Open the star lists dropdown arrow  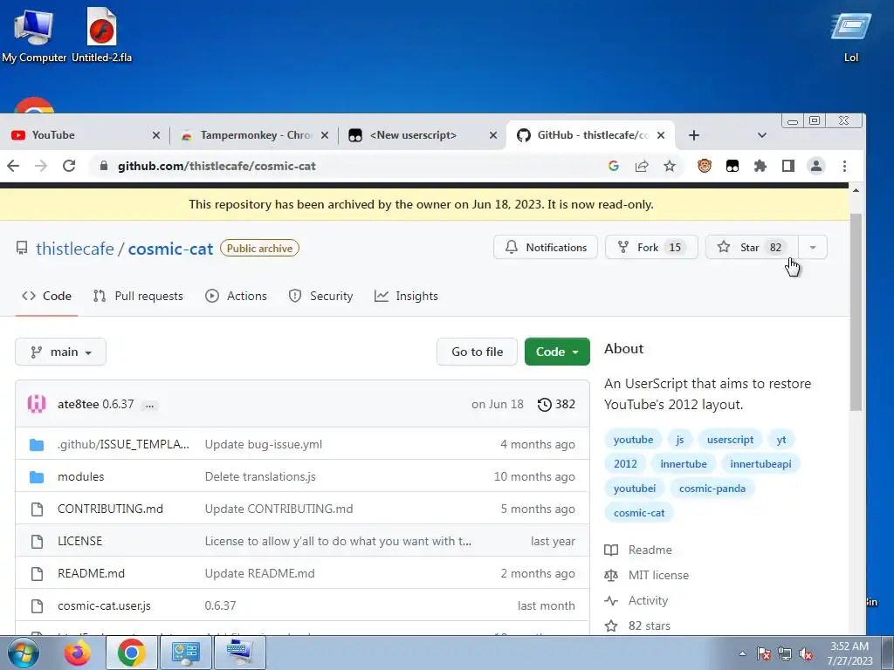coord(813,247)
